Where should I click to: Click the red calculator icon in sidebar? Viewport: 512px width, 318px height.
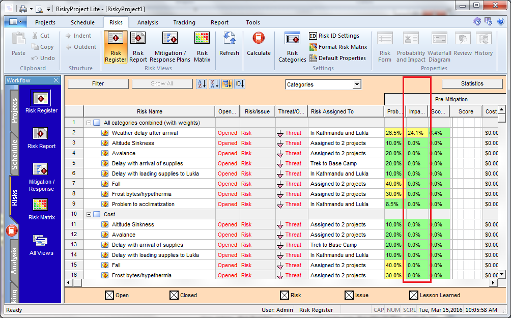point(12,231)
